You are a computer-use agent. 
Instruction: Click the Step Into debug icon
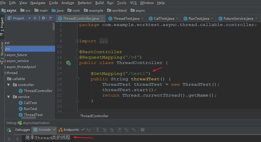(x=105, y=130)
